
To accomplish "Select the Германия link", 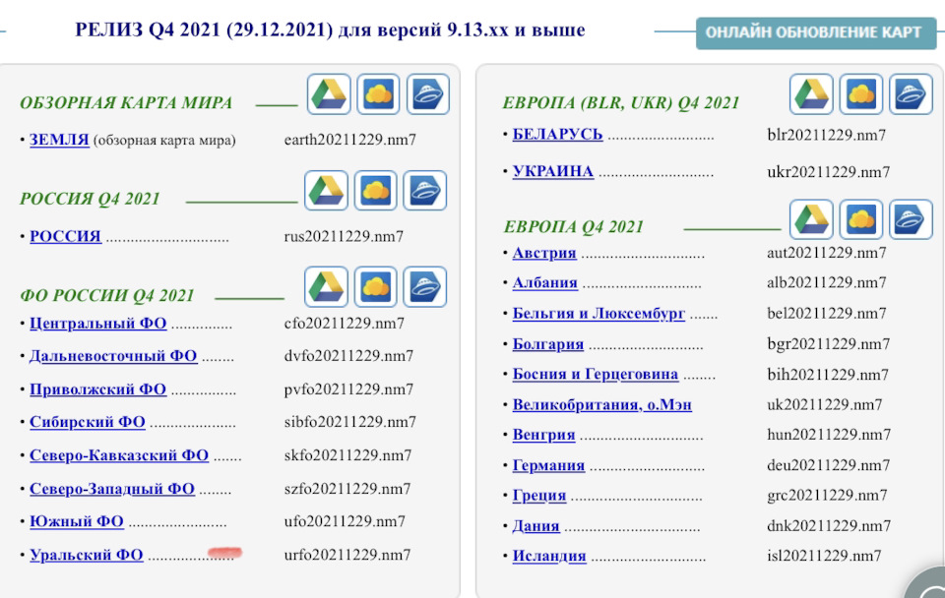I will tap(548, 465).
